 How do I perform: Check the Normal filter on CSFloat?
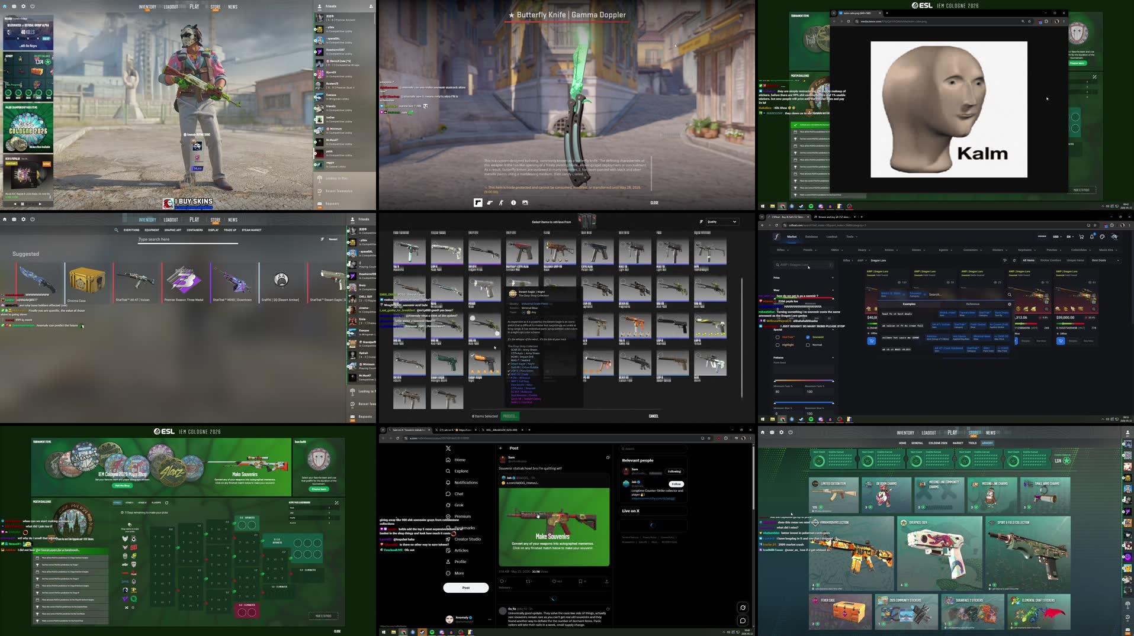(x=808, y=345)
